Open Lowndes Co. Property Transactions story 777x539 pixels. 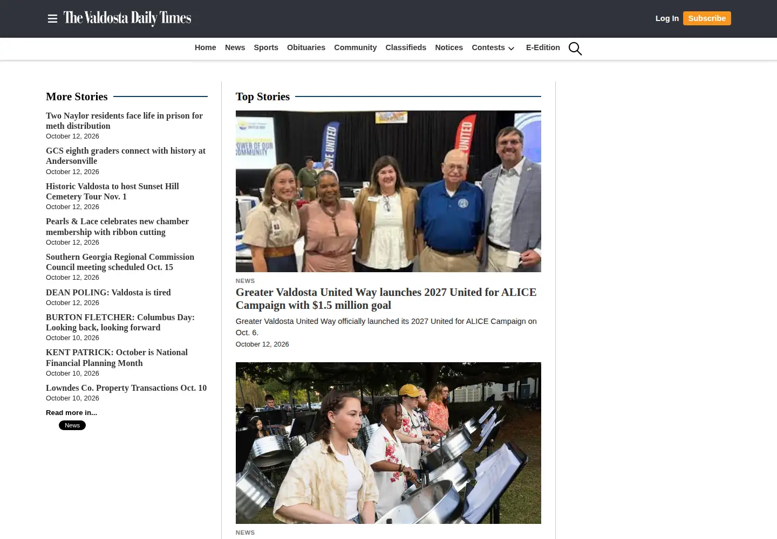point(126,388)
